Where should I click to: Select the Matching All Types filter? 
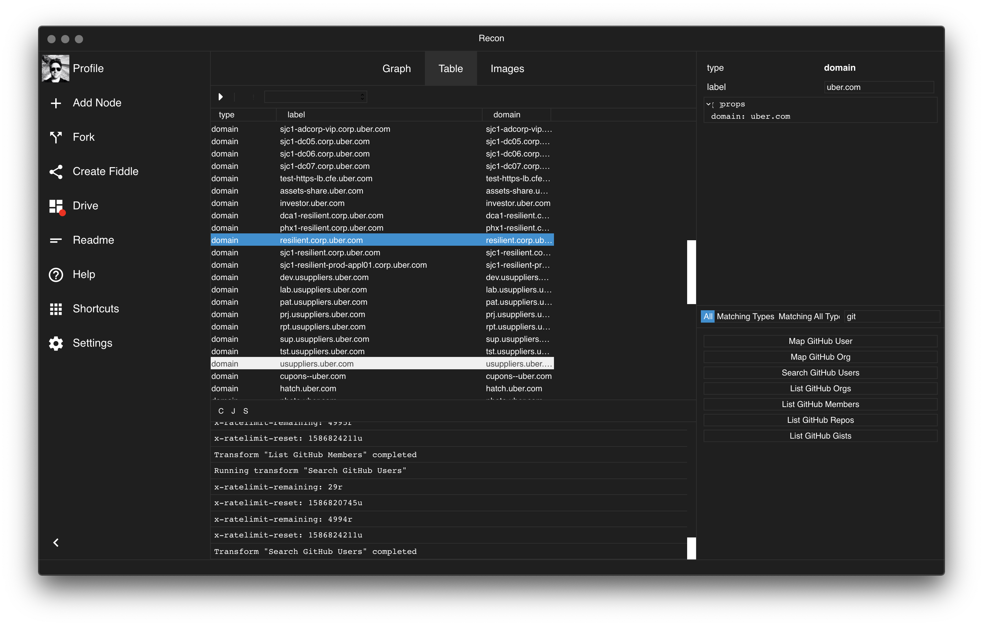[808, 316]
